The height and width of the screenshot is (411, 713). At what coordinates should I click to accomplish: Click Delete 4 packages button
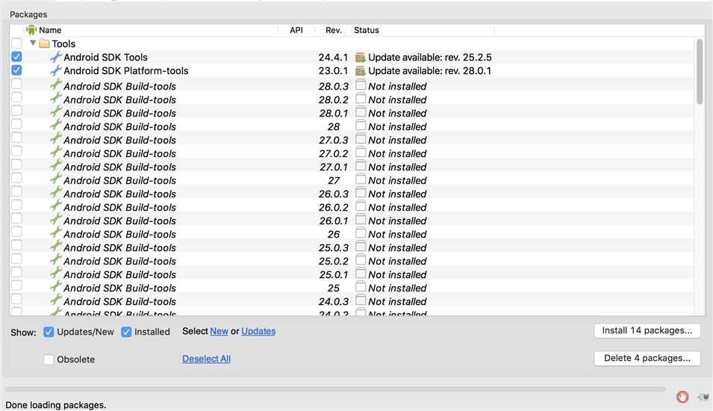click(647, 358)
